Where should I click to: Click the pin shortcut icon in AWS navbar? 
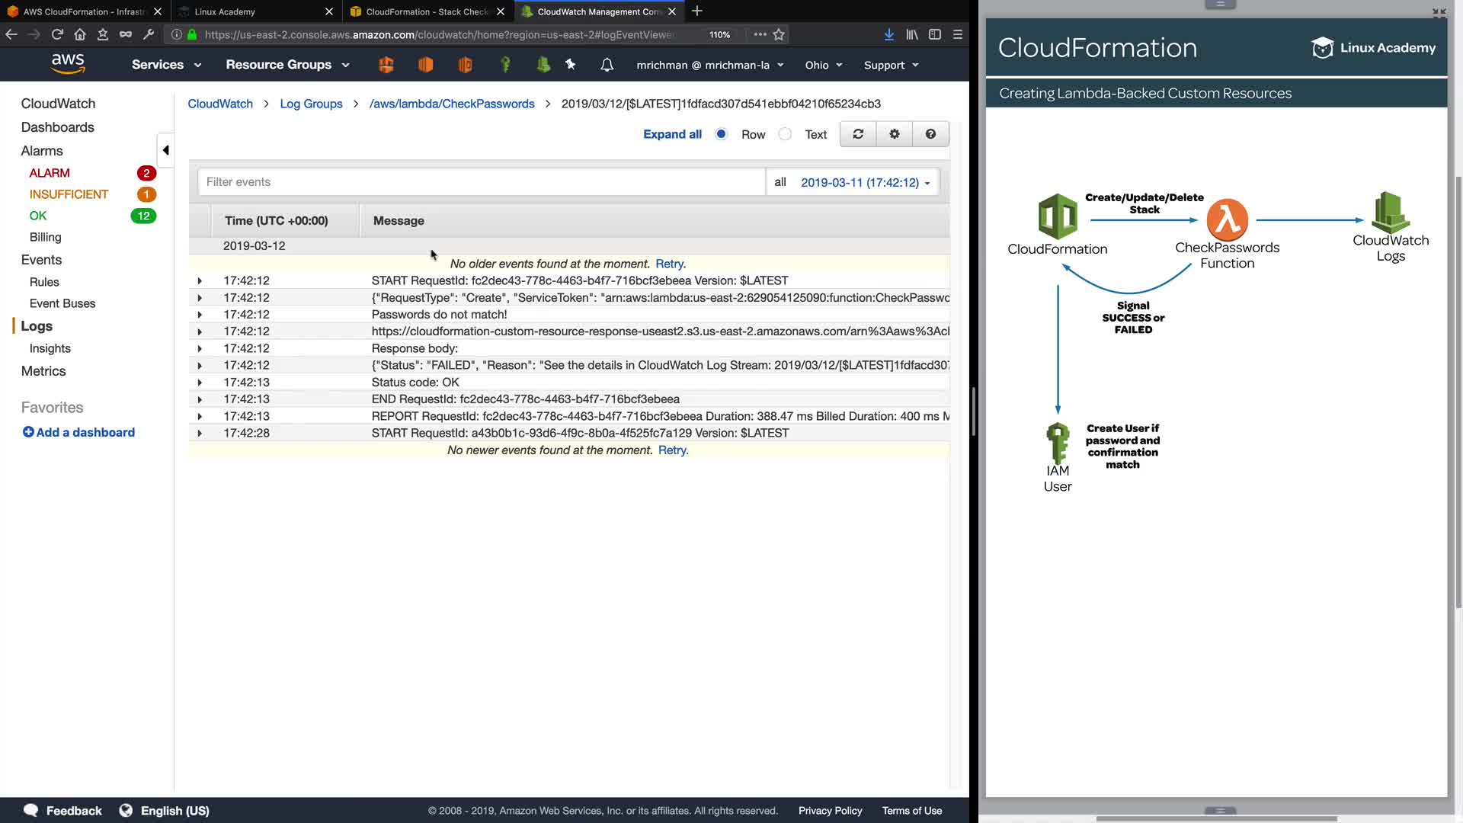(571, 65)
